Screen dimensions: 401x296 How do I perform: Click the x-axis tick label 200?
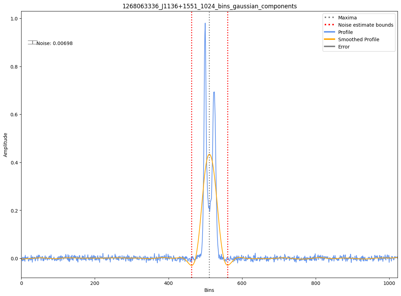95,283
